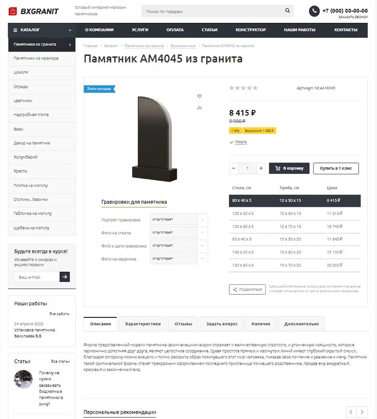Expand the Каталог menu

coord(42,30)
